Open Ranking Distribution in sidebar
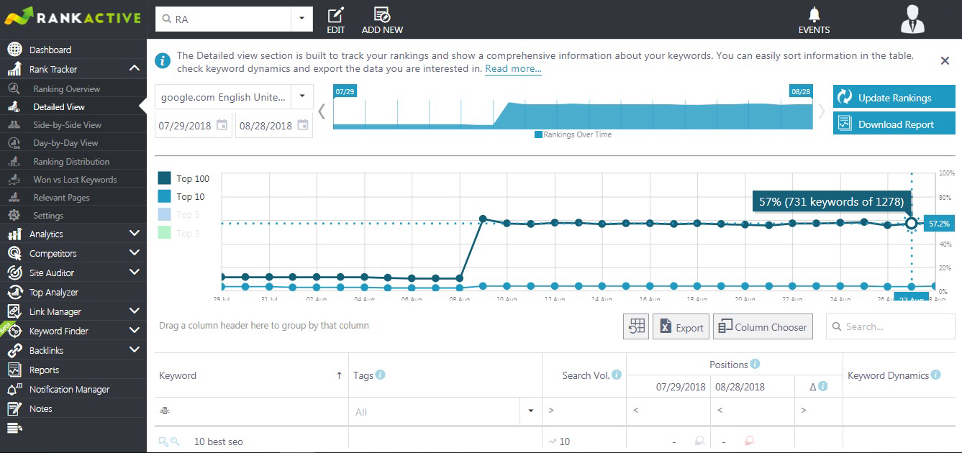The width and height of the screenshot is (962, 453). (71, 161)
